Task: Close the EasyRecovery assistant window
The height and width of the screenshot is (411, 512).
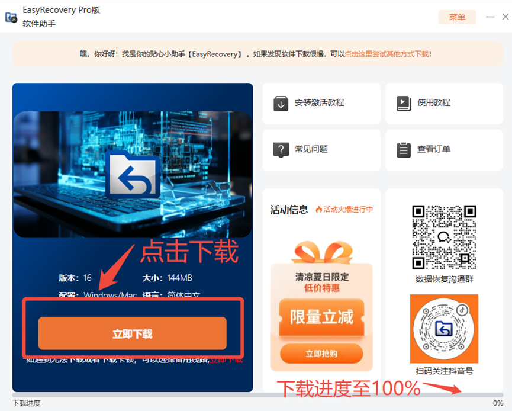Action: tap(505, 17)
